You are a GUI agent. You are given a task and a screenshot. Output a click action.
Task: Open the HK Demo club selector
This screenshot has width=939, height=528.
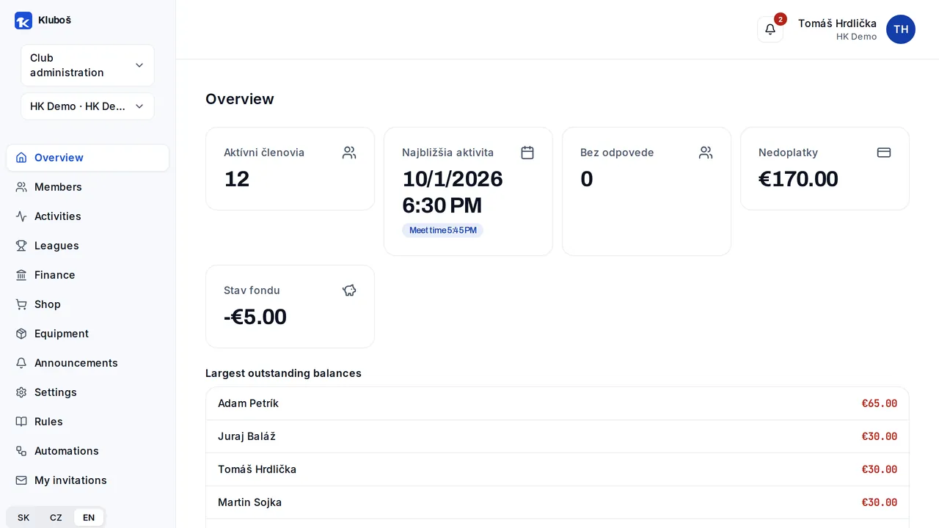(x=87, y=106)
